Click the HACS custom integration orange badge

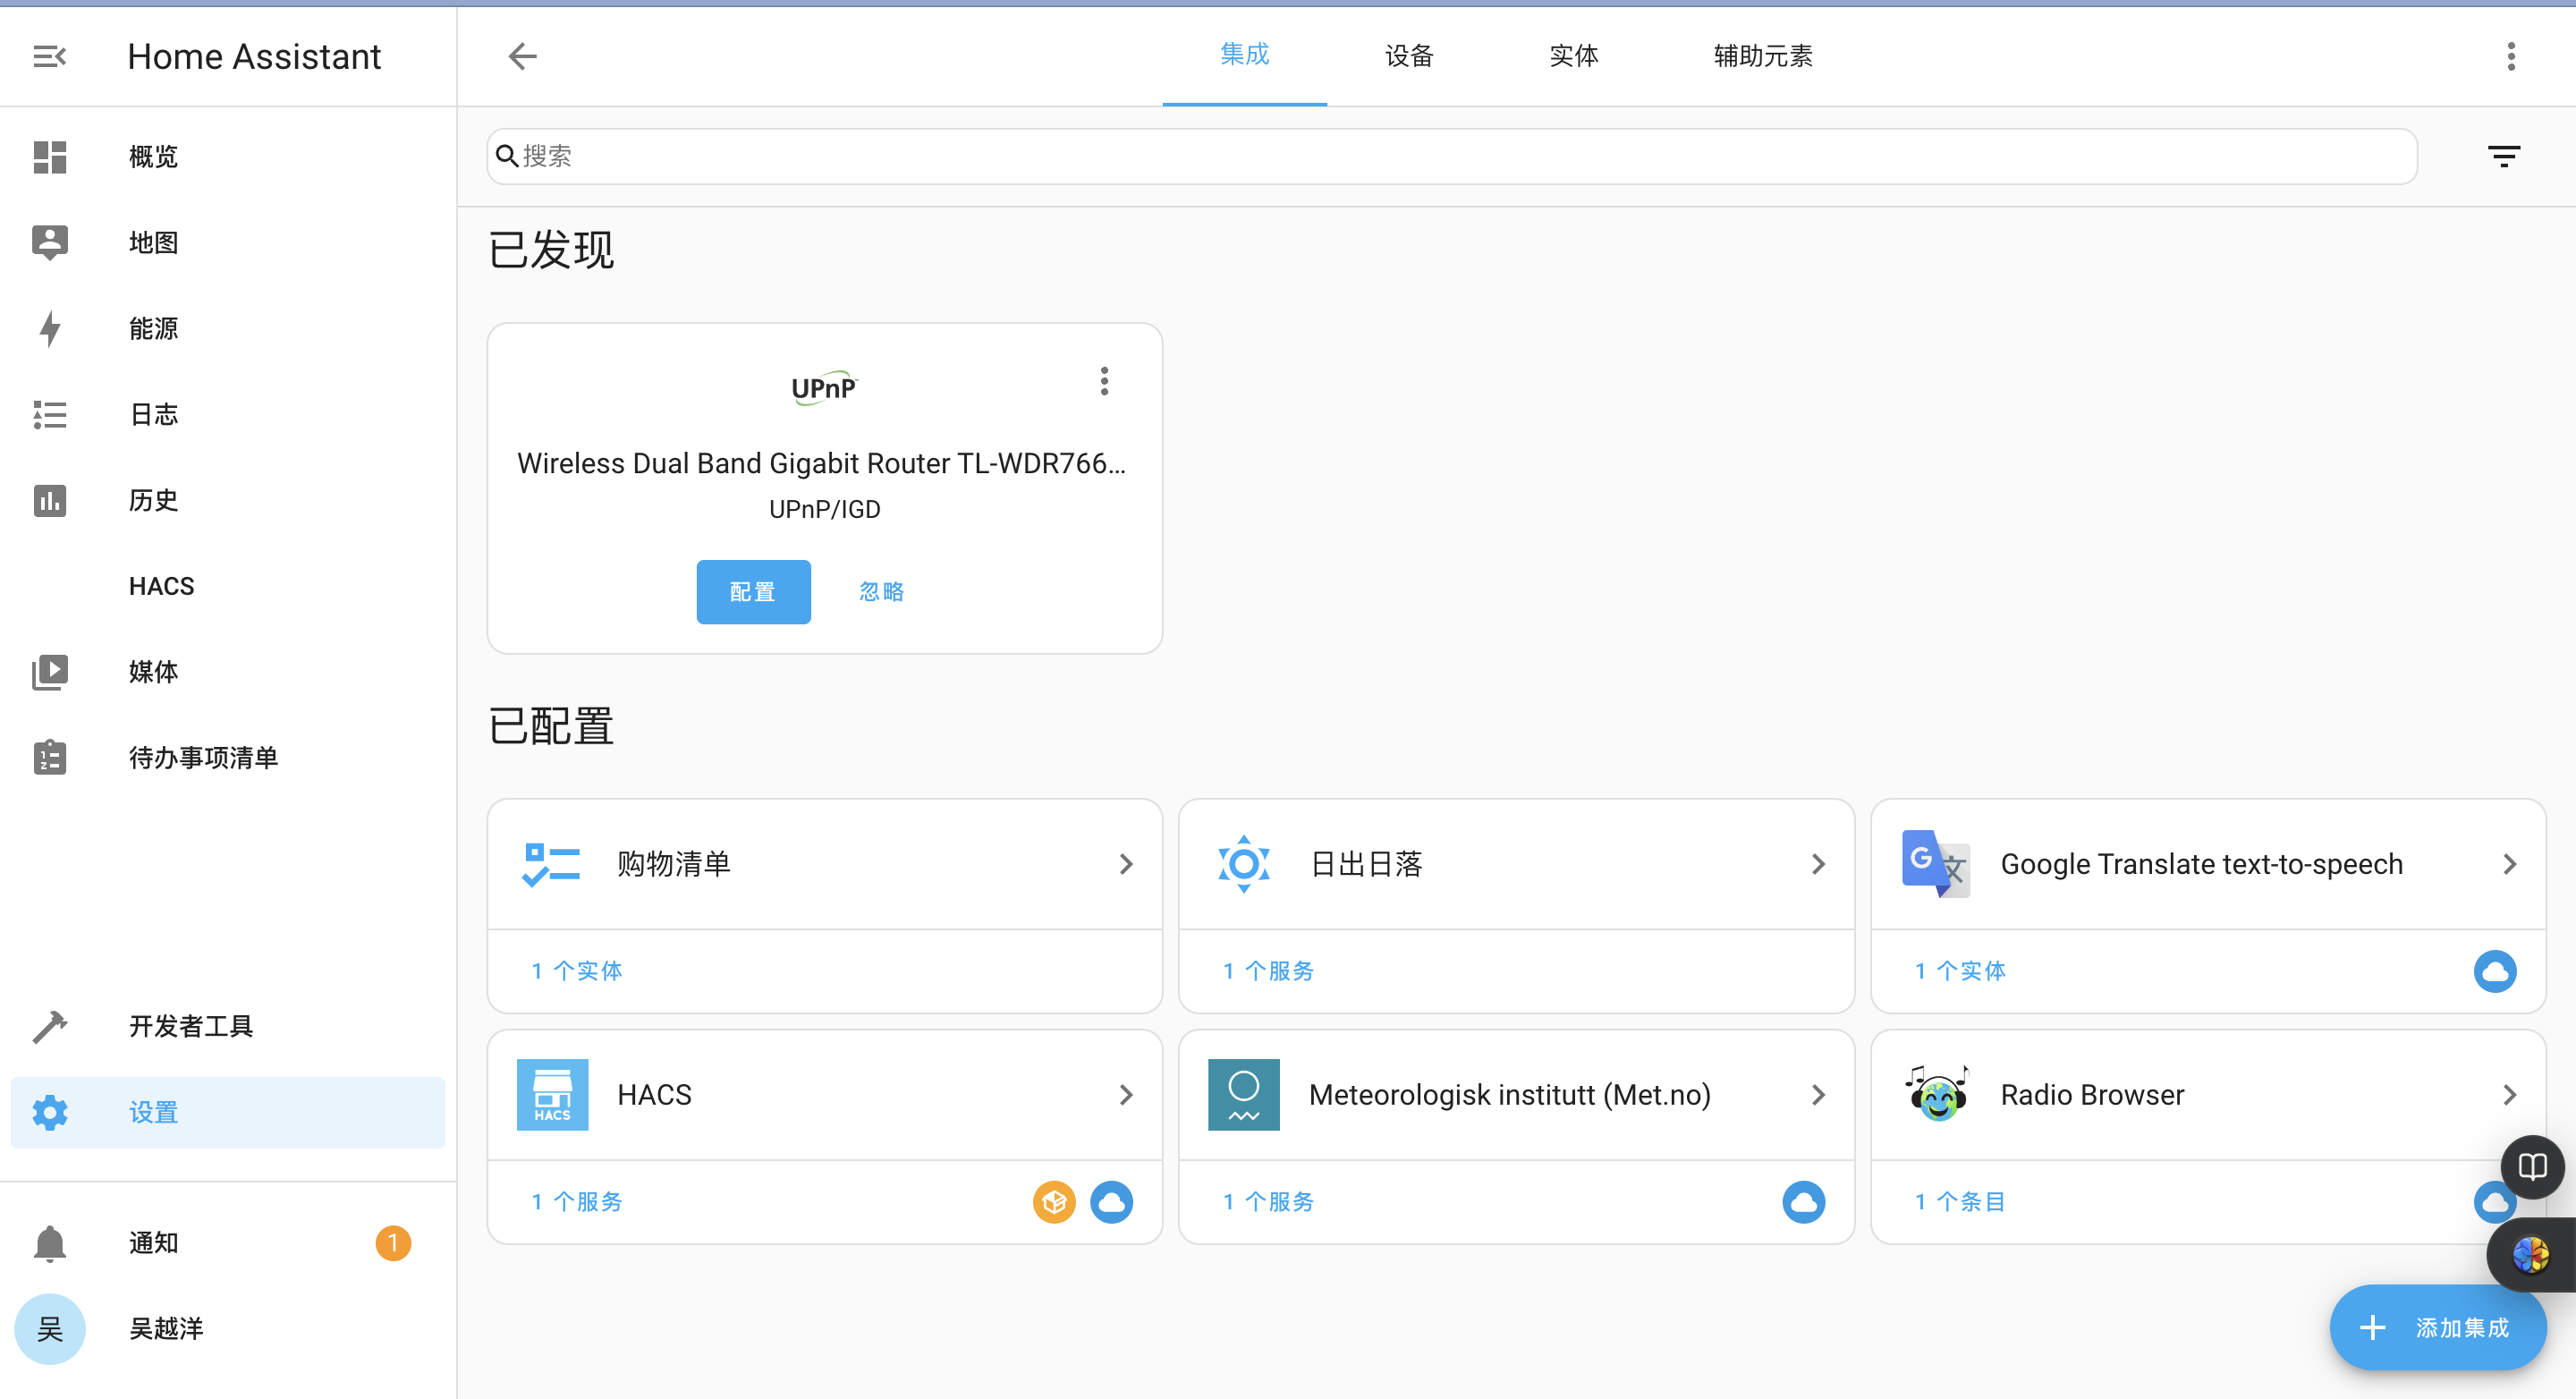pyautogui.click(x=1054, y=1202)
